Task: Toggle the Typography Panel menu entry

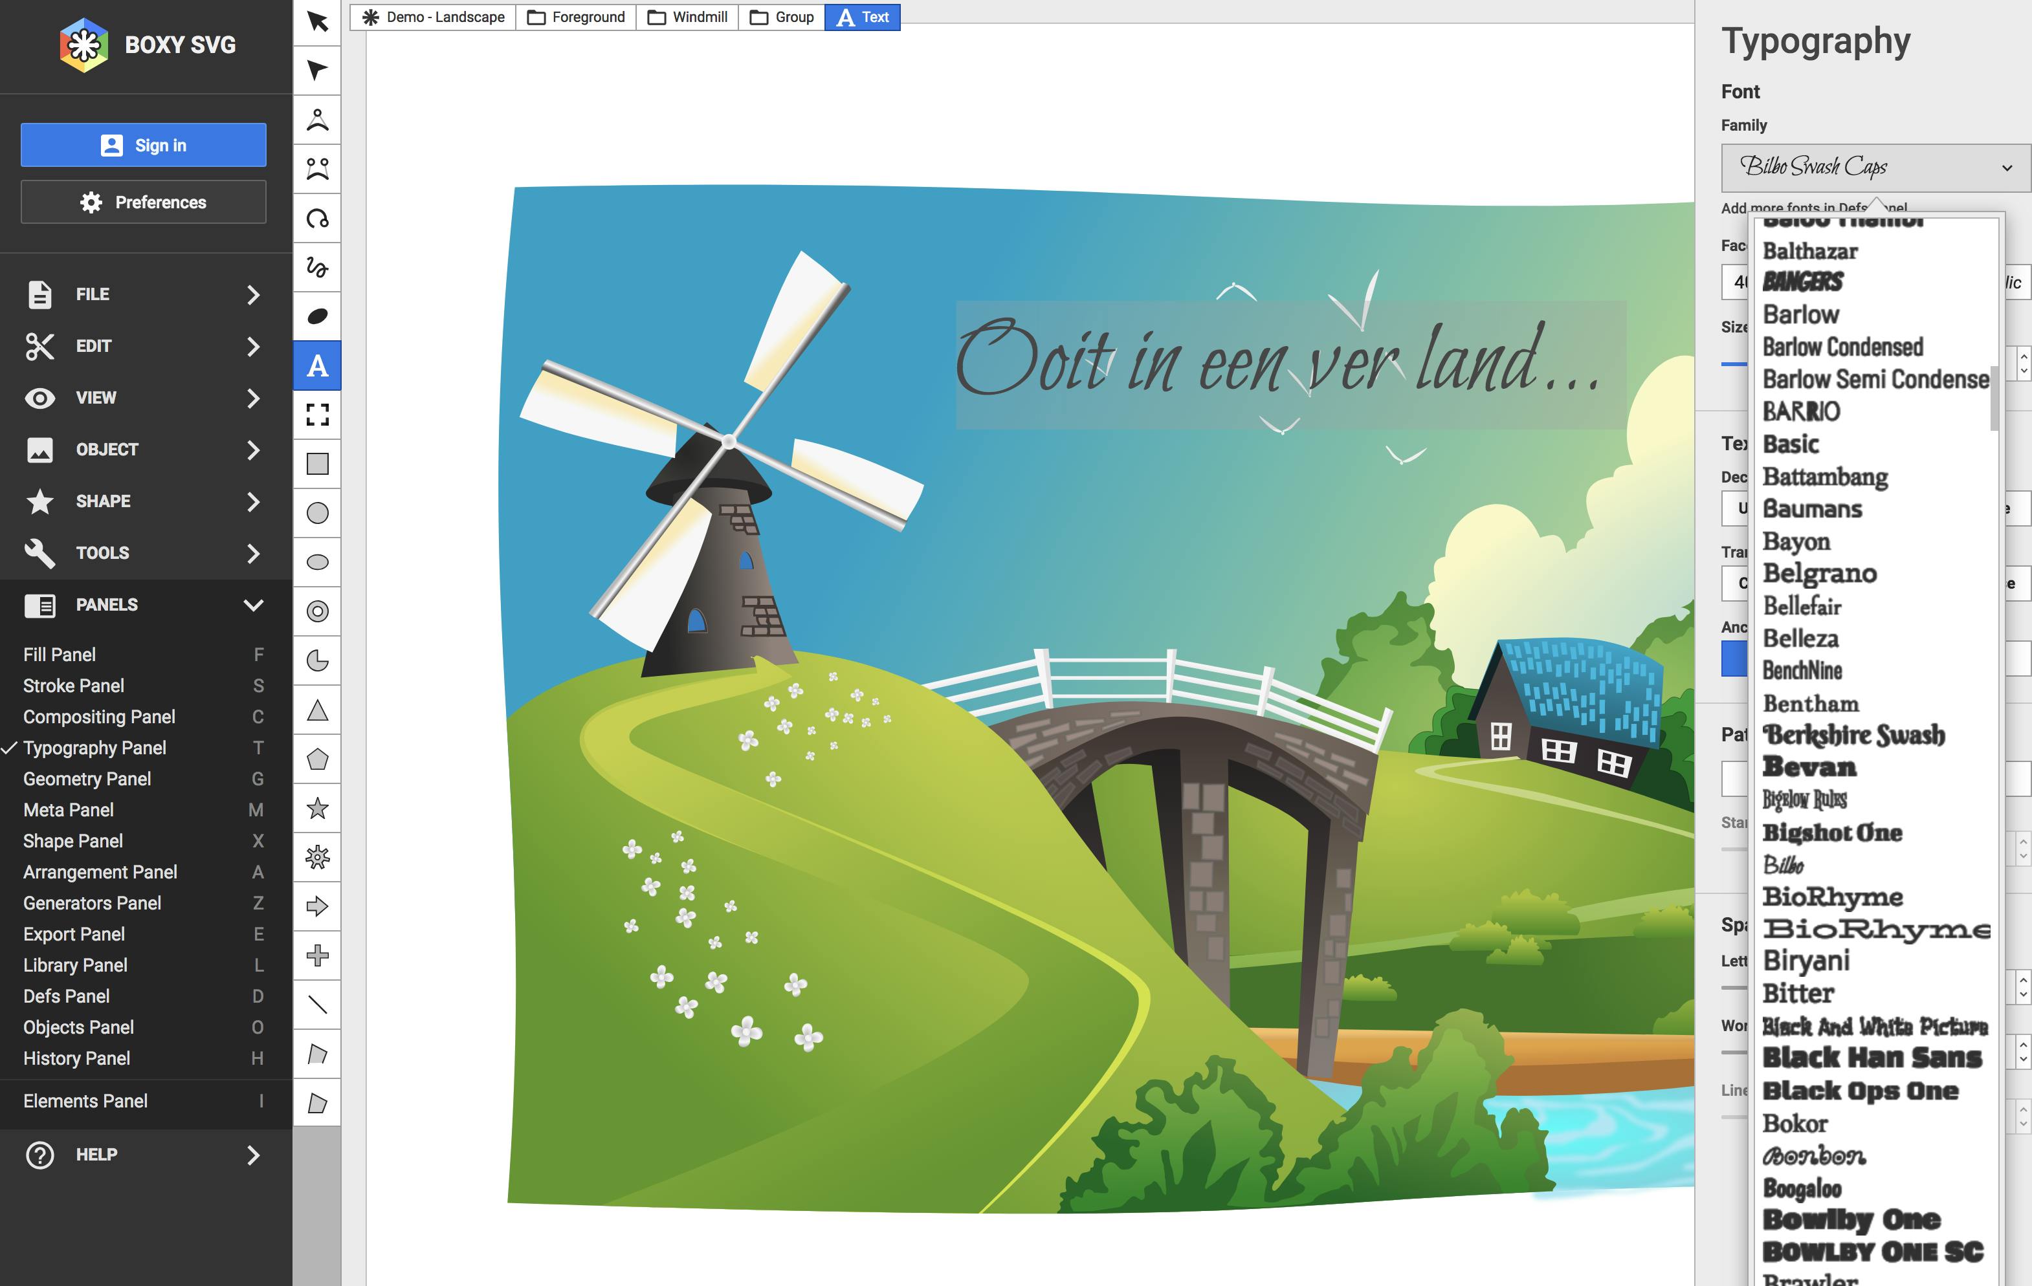Action: point(94,748)
